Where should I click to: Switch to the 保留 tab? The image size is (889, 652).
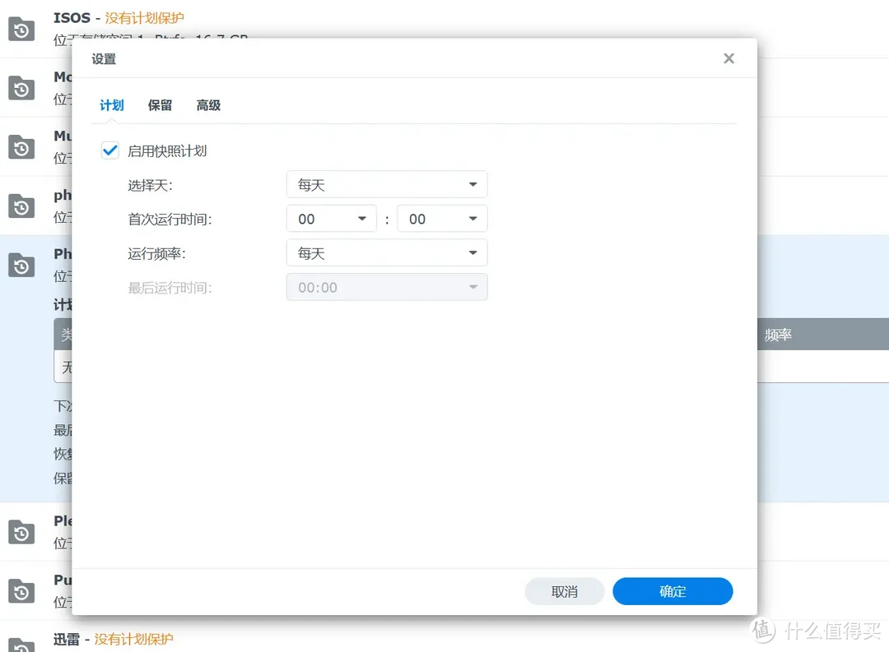[x=159, y=105]
